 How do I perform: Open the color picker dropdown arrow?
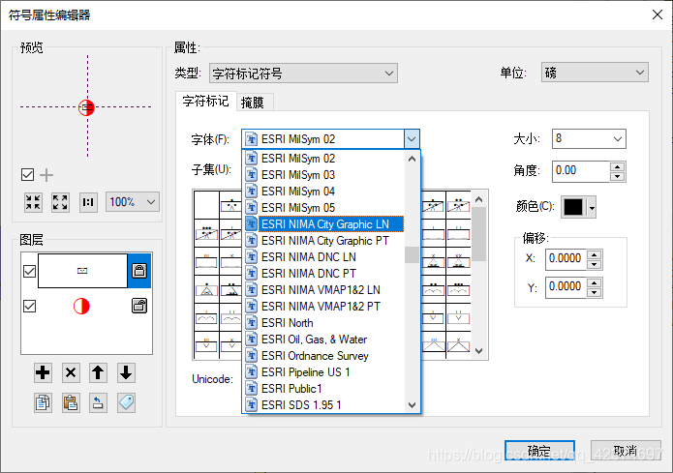[593, 208]
